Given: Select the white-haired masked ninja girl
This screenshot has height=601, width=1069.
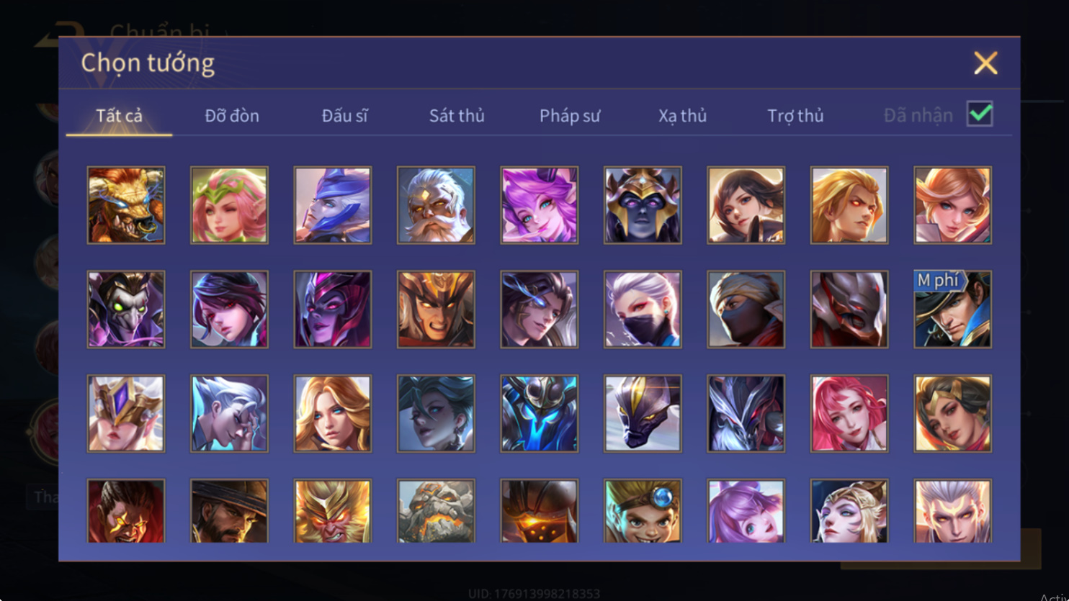Looking at the screenshot, I should pyautogui.click(x=643, y=309).
